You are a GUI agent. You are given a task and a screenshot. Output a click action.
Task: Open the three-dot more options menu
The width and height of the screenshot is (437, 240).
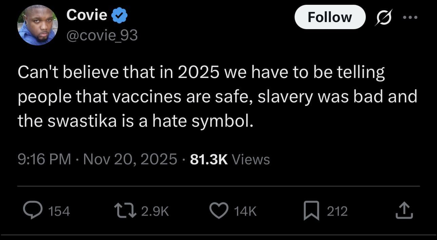(x=411, y=17)
